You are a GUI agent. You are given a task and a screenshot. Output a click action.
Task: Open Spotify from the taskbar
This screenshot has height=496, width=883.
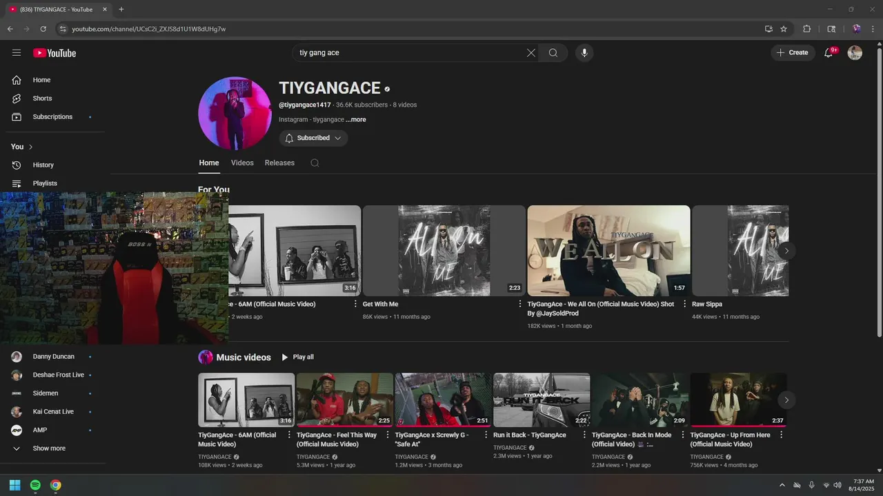[35, 485]
